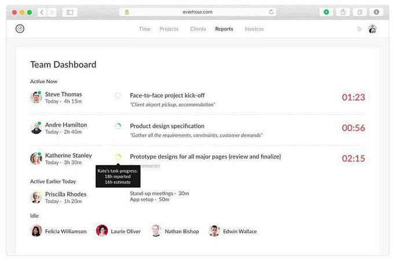
Task: Switch to the Projects tab
Action: click(x=169, y=29)
